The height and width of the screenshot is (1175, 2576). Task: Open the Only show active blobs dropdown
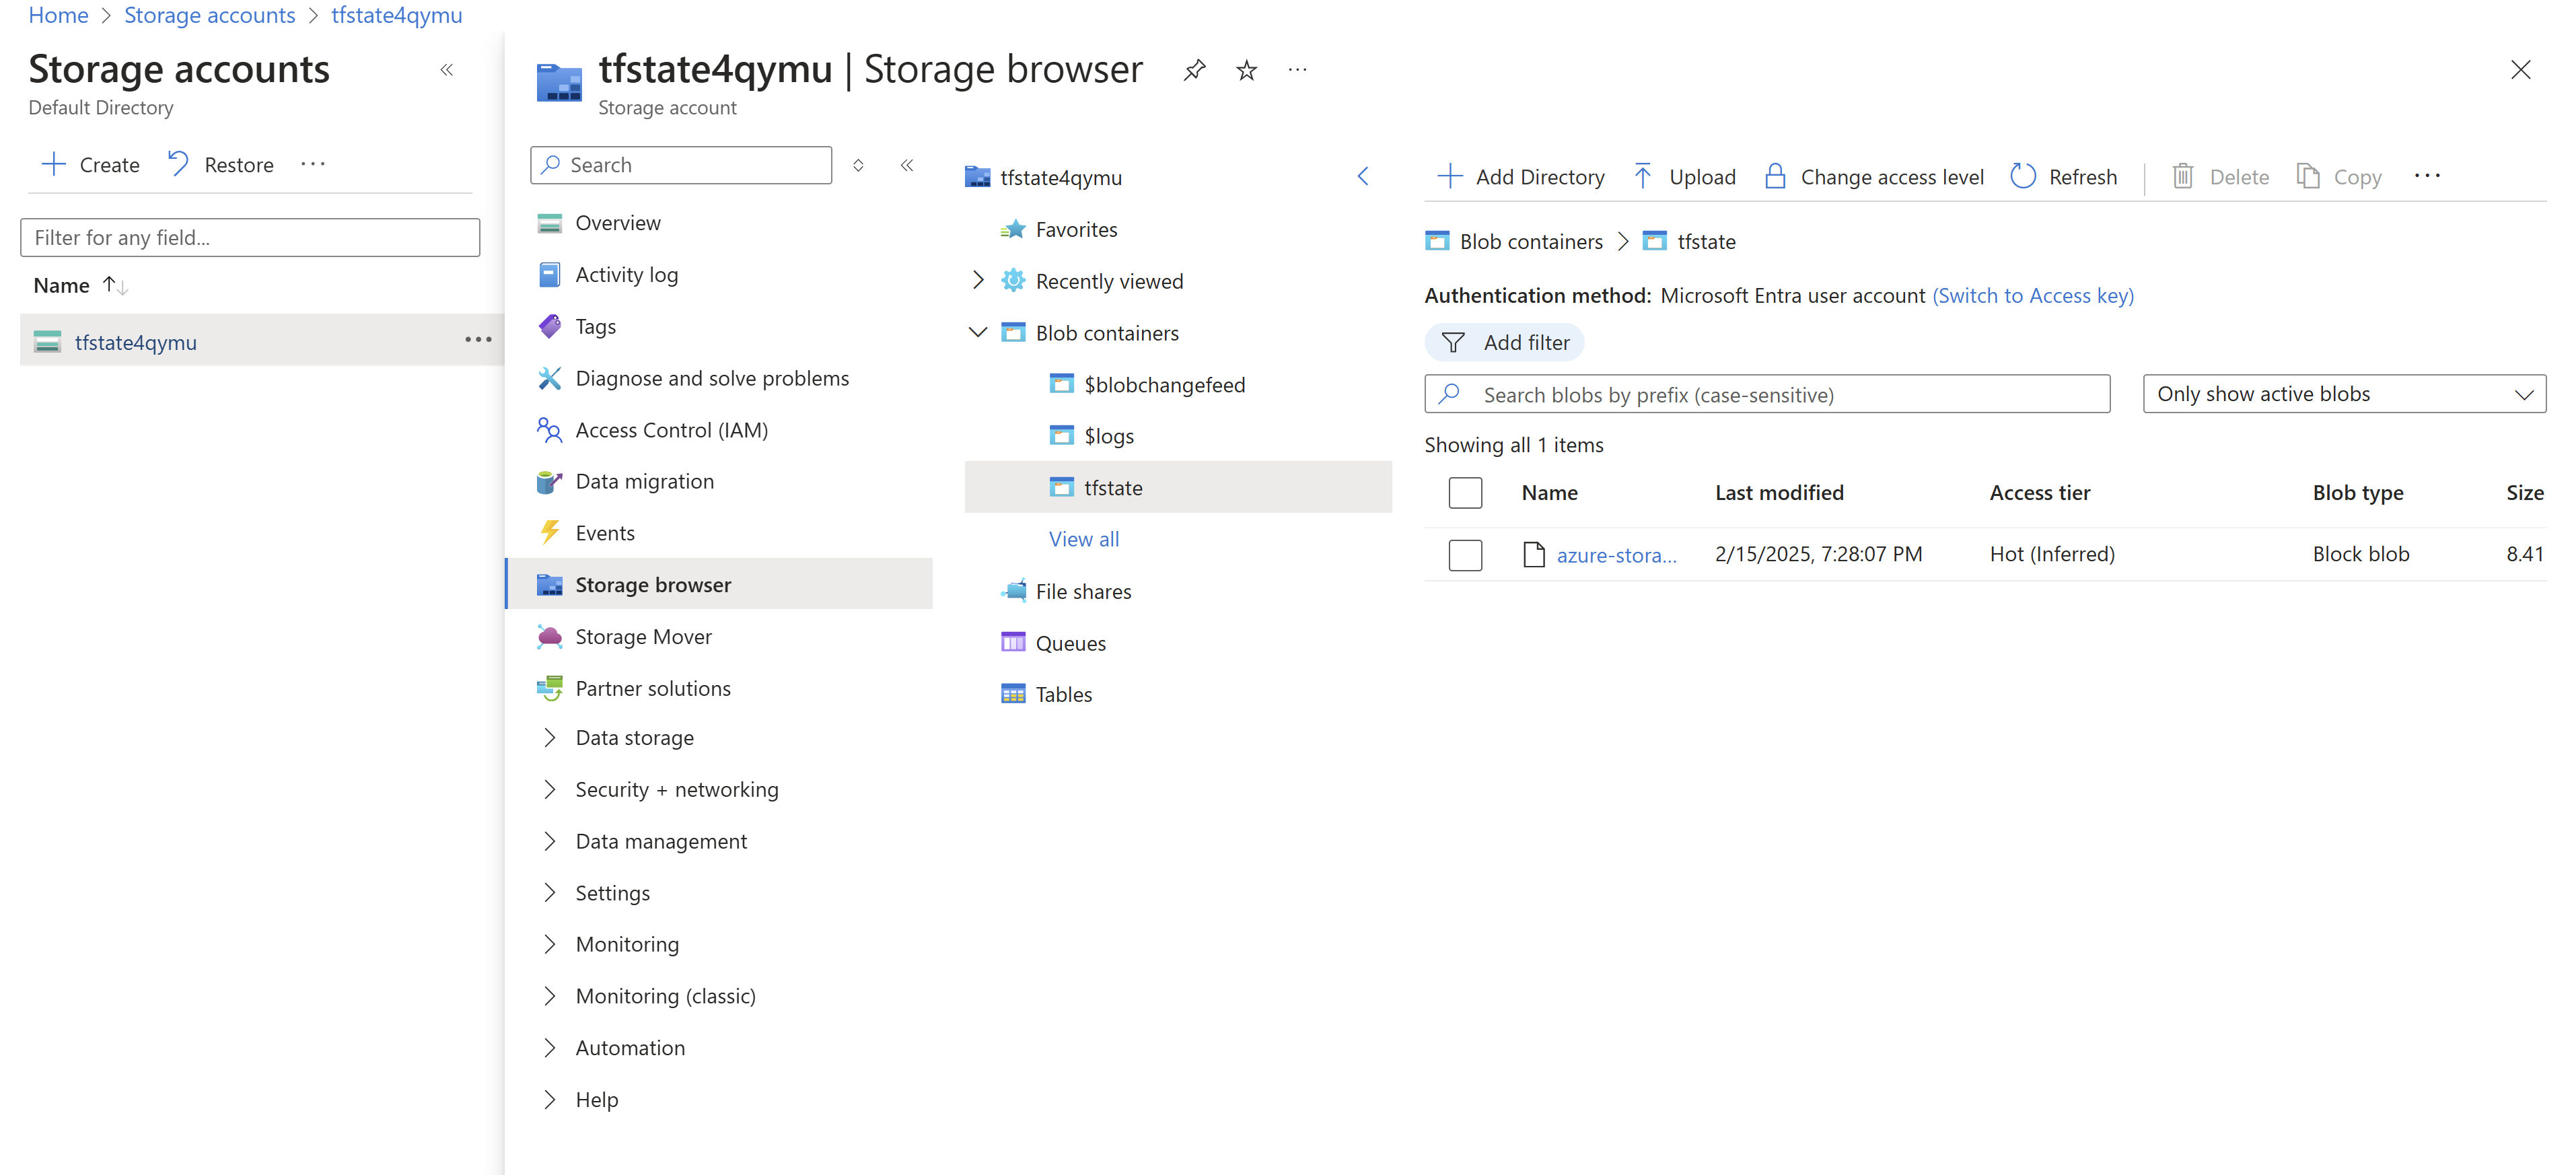coord(2344,394)
